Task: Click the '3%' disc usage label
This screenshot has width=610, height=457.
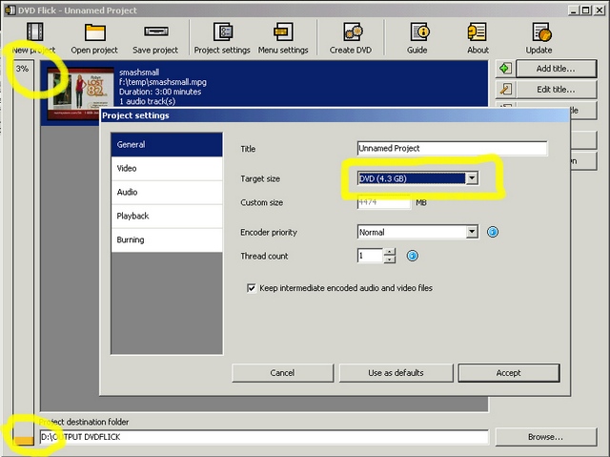Action: 22,69
